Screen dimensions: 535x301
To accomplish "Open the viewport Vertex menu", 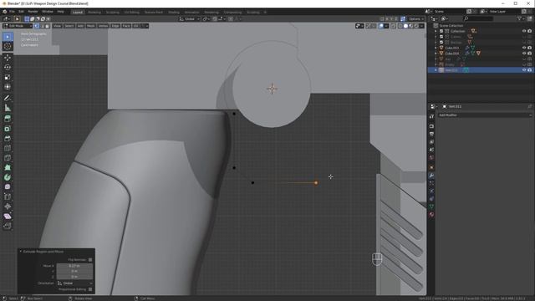I will [x=103, y=26].
